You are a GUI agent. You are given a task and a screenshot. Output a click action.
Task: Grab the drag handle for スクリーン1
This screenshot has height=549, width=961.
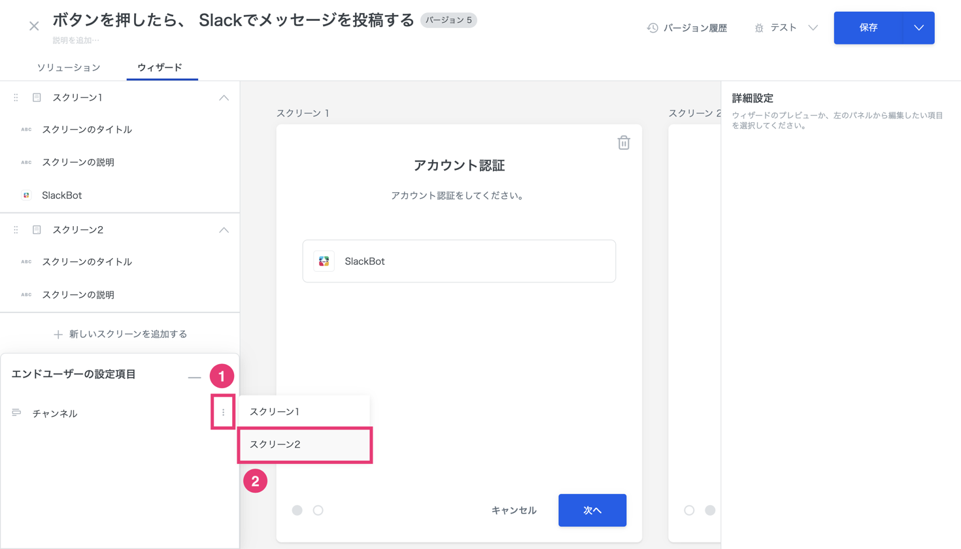click(16, 97)
